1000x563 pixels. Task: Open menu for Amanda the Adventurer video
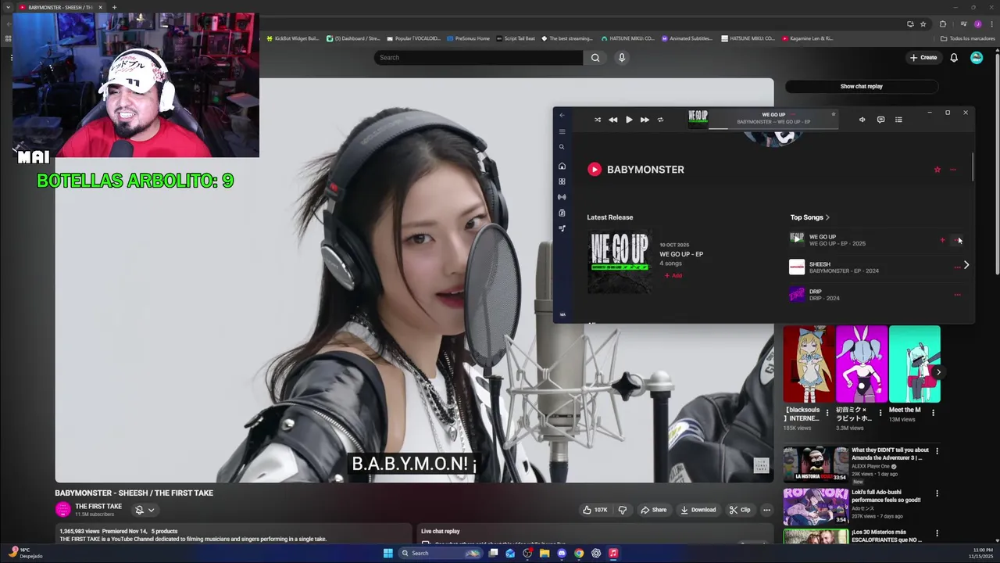pos(937,451)
